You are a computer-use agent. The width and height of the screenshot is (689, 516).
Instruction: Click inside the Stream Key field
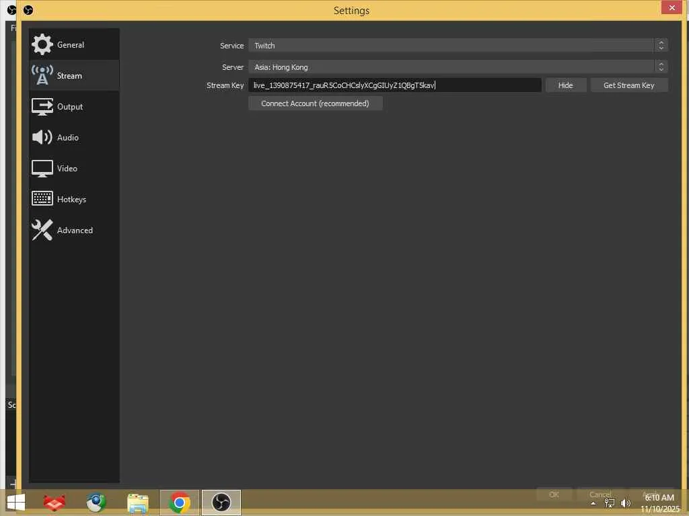point(394,85)
